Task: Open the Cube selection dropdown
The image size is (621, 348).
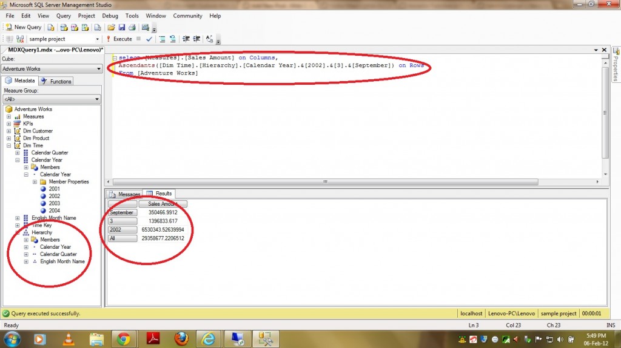Action: [x=52, y=69]
